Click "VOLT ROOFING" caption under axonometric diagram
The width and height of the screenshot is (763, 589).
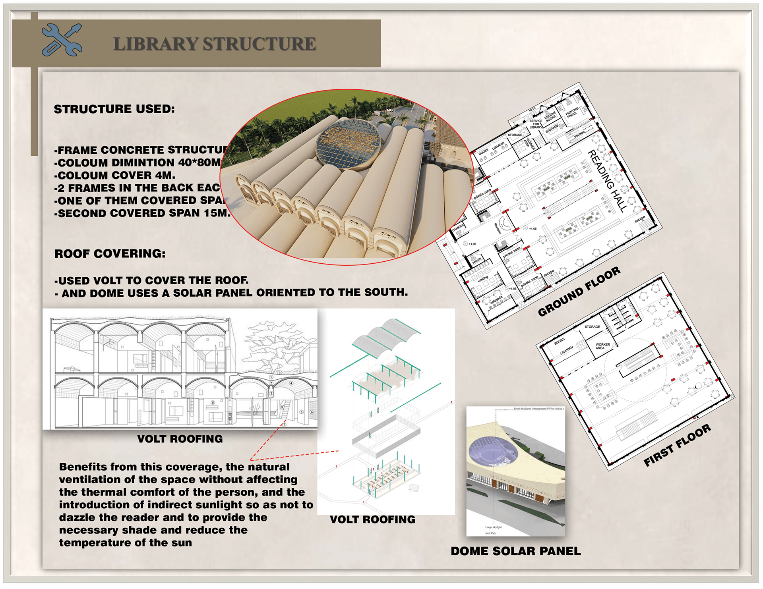coord(373,519)
